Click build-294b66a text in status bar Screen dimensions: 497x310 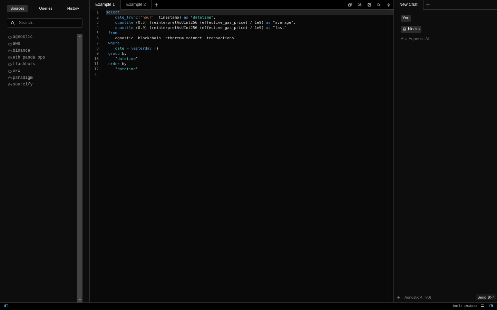(x=465, y=306)
